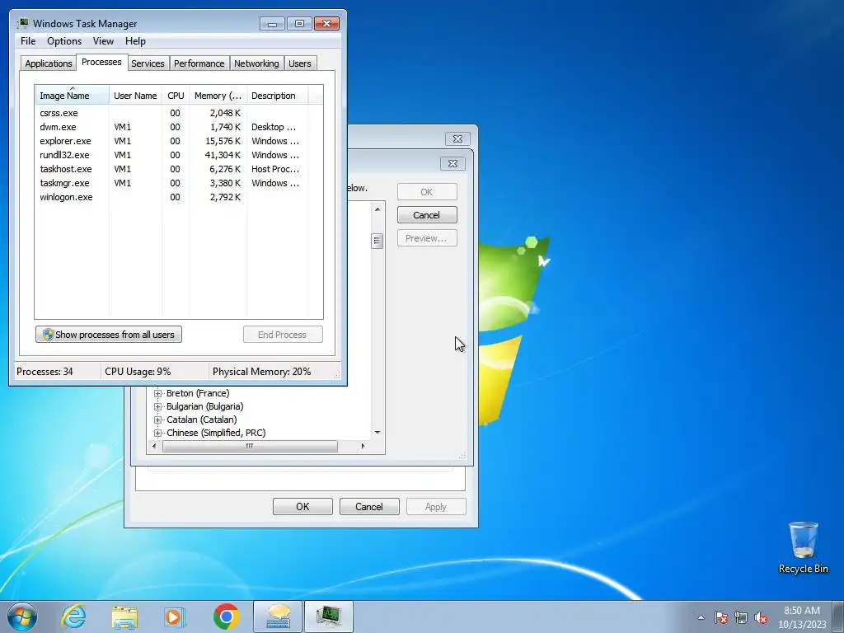This screenshot has width=844, height=633.
Task: Open the Options menu in Task Manager
Action: pyautogui.click(x=64, y=41)
